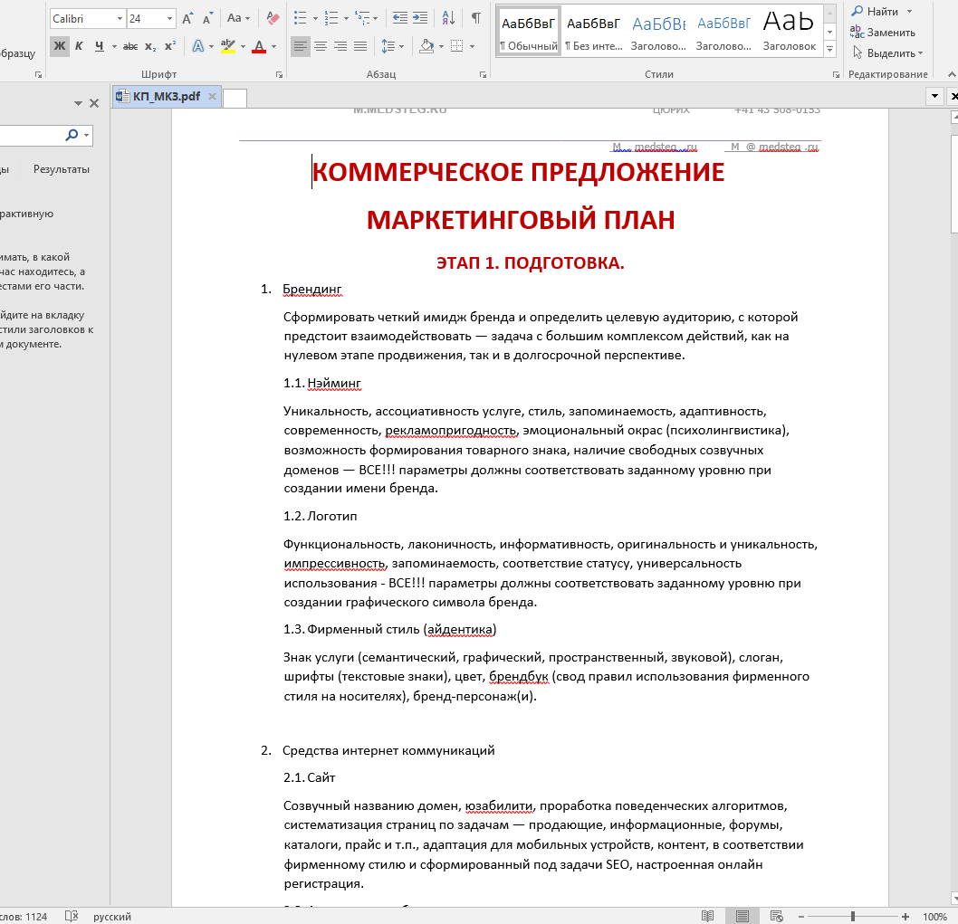The image size is (958, 924).
Task: Expand borders dropdown arrow
Action: coord(472,46)
